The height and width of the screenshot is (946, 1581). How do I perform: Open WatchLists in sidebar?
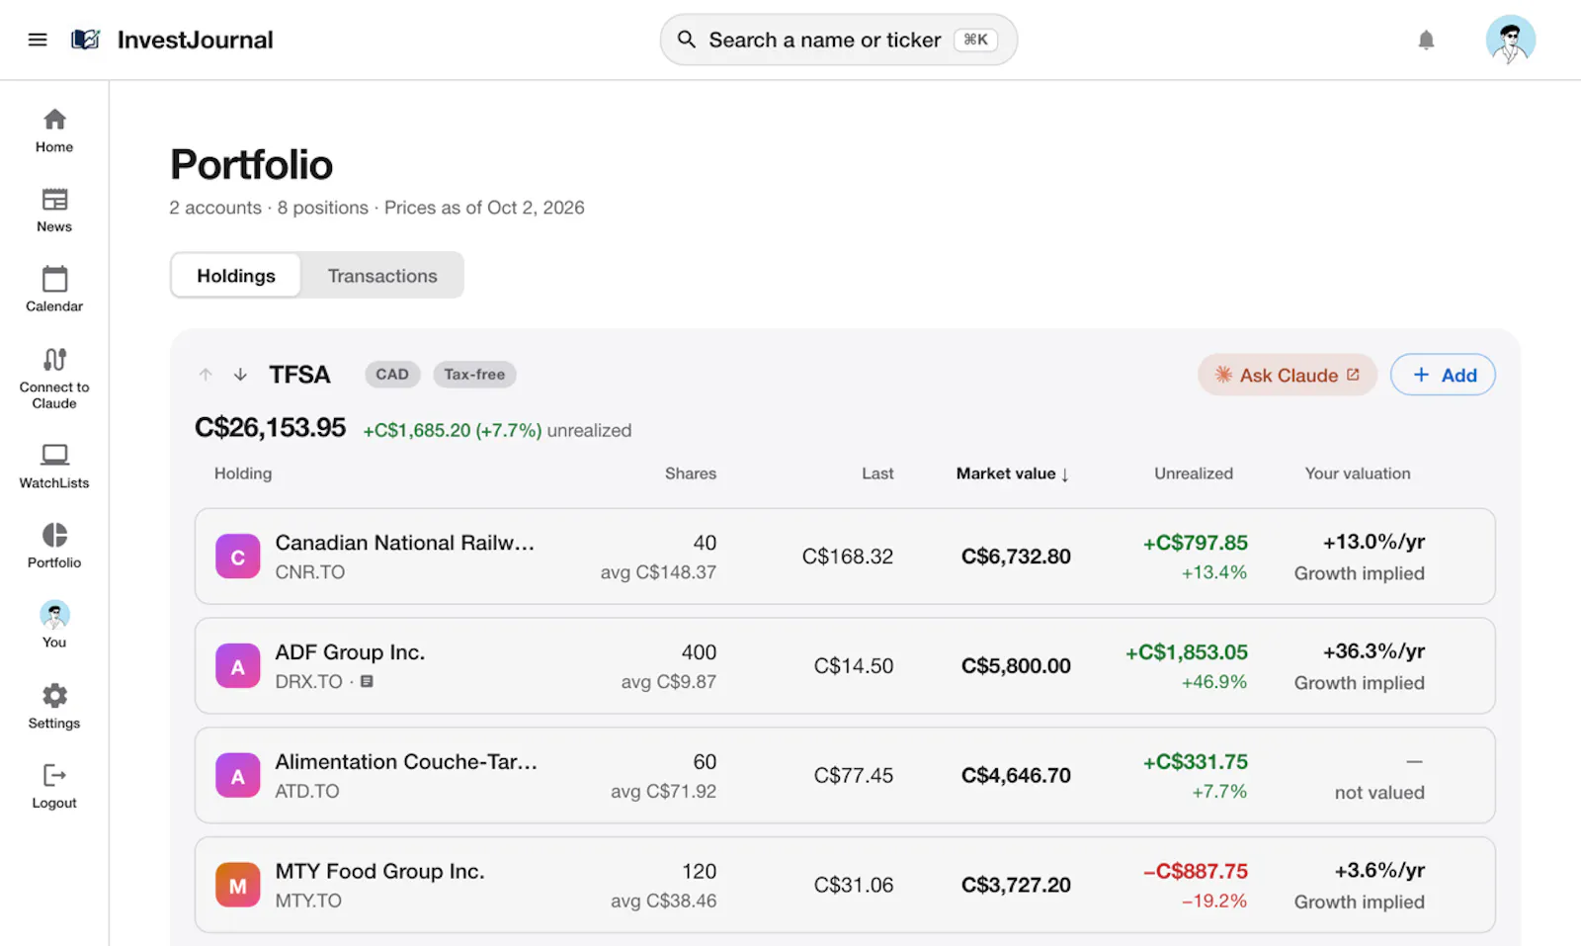coord(54,467)
